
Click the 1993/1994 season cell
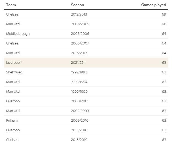[79, 82]
